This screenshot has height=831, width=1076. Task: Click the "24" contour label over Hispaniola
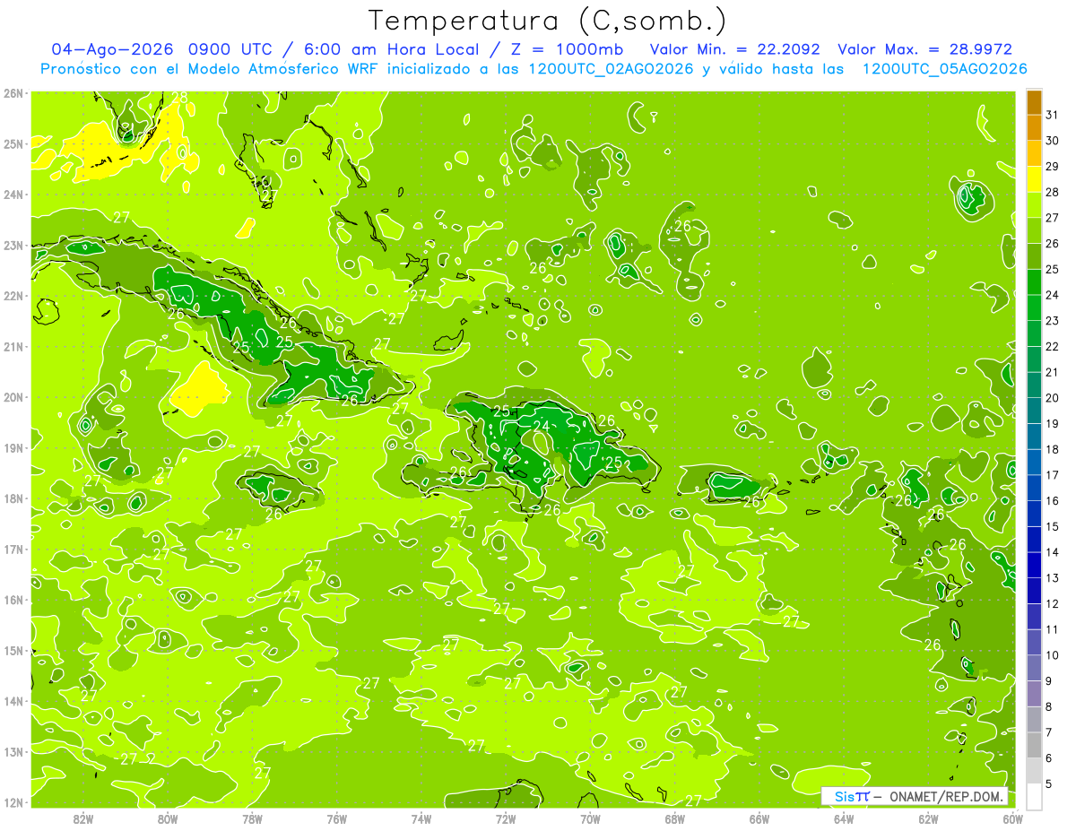coord(542,426)
